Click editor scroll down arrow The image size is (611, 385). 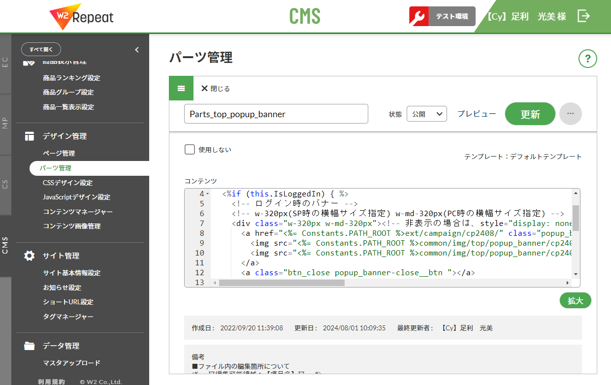point(575,274)
